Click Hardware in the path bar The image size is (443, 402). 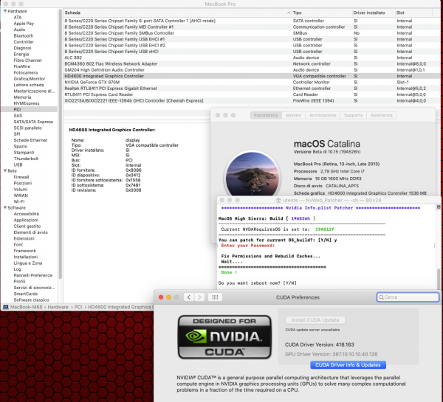tap(58, 307)
